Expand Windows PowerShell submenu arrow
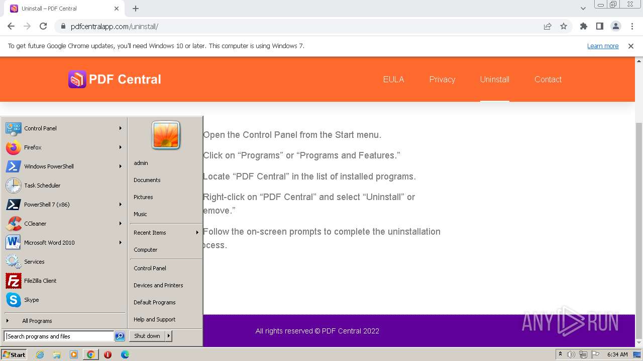 point(121,166)
